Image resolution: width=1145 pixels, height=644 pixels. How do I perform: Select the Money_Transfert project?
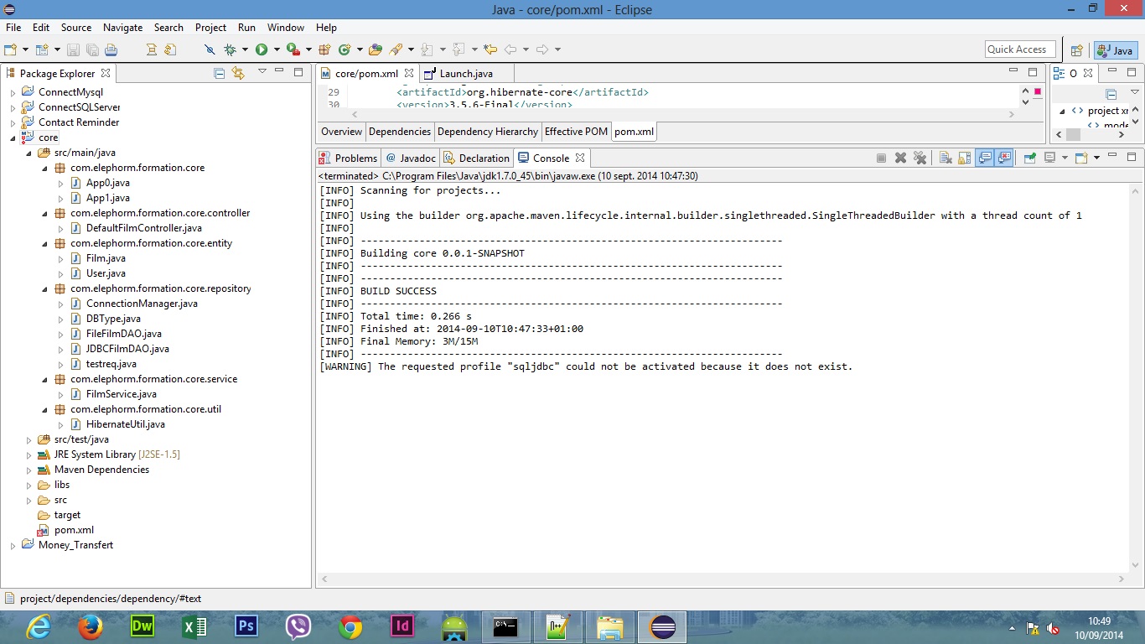pyautogui.click(x=75, y=545)
